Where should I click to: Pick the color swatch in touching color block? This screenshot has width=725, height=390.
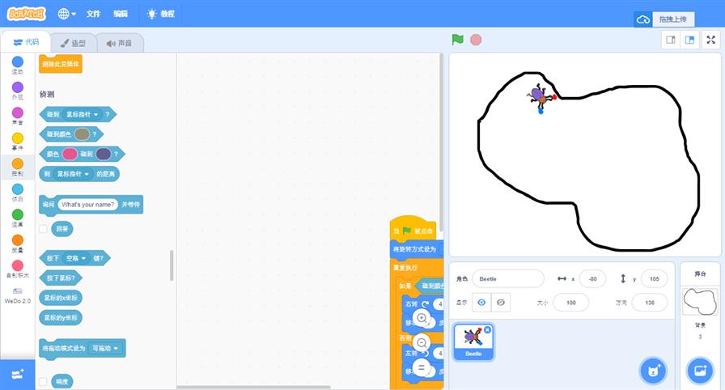(82, 134)
